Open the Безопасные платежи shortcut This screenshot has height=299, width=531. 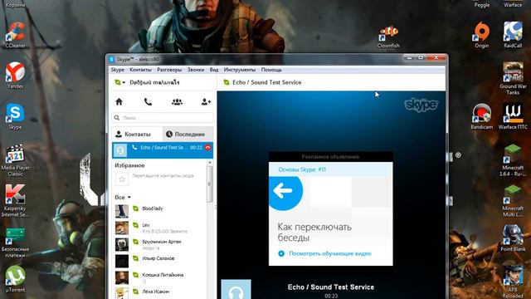[x=15, y=243]
